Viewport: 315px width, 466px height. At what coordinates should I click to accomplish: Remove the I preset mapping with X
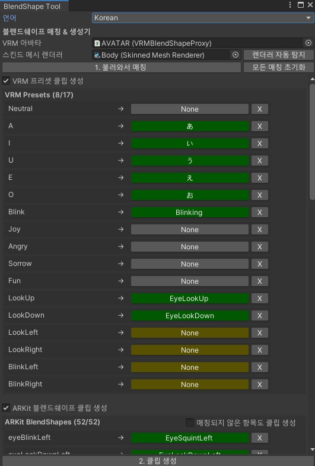tap(260, 144)
